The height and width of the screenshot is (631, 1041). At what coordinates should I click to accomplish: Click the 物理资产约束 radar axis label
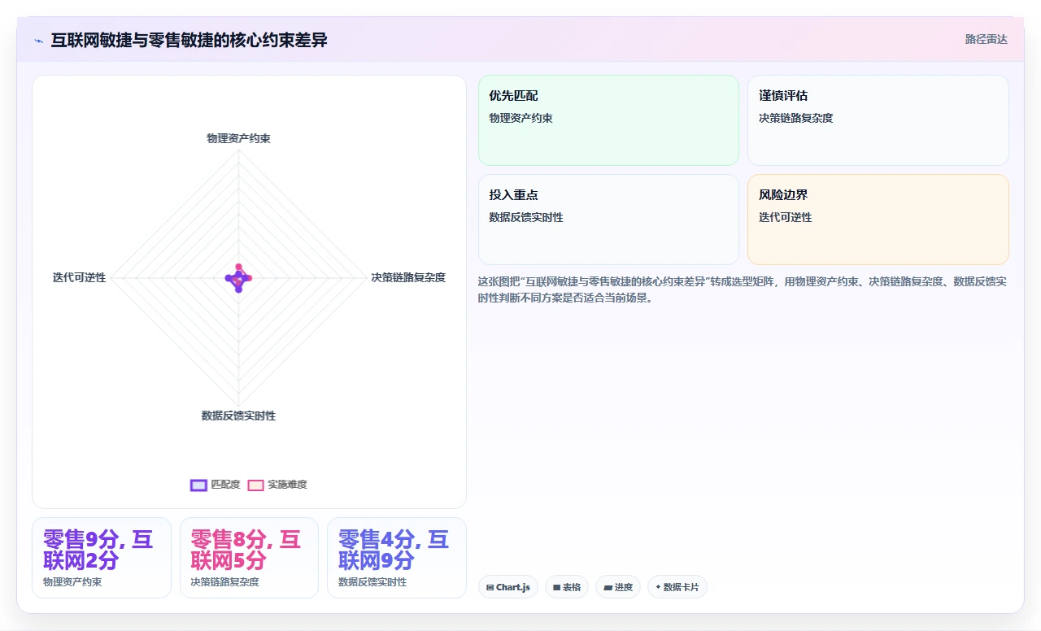click(238, 138)
